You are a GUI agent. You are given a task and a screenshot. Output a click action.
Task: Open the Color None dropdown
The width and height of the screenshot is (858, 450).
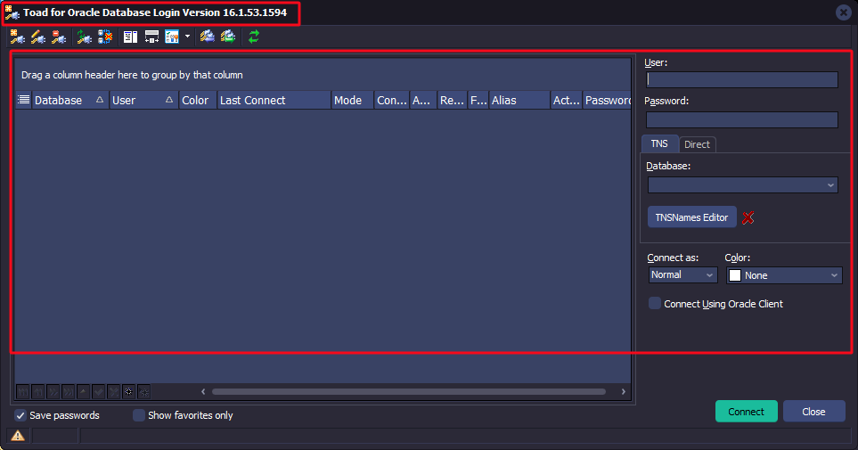[x=834, y=275]
